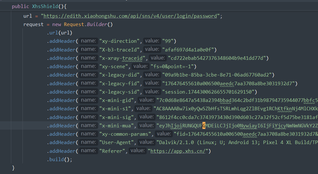Click the request variable on the Builder line
The width and height of the screenshot is (318, 174).
coord(33,24)
